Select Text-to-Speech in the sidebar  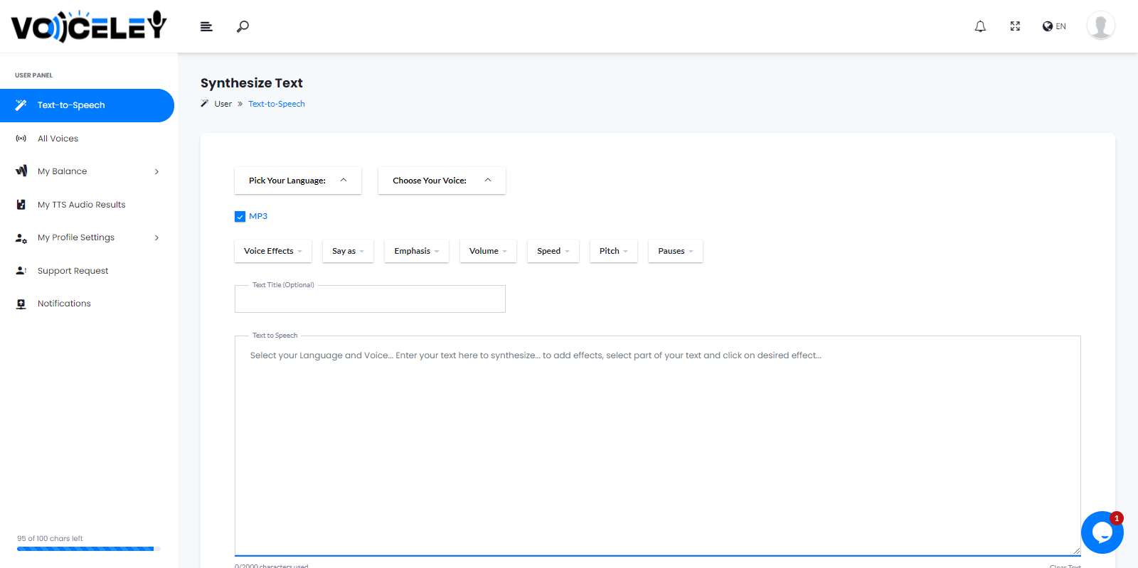pos(87,105)
